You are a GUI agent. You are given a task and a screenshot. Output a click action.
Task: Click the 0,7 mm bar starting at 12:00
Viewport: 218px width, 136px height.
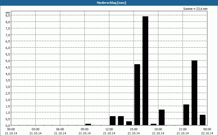(113, 121)
